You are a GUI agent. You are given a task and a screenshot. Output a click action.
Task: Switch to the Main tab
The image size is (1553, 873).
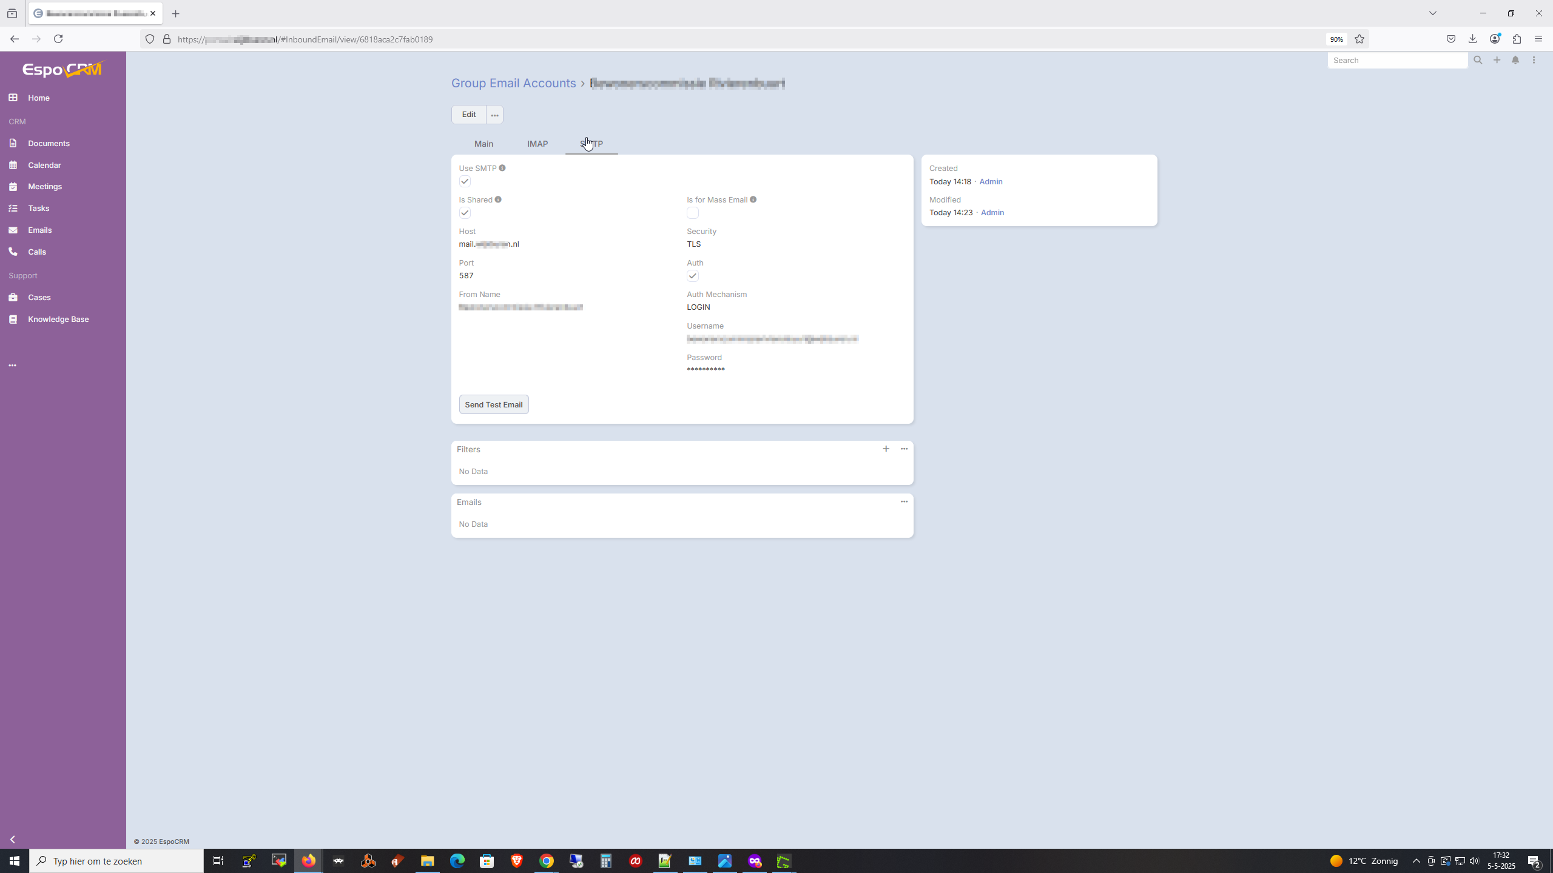click(483, 144)
